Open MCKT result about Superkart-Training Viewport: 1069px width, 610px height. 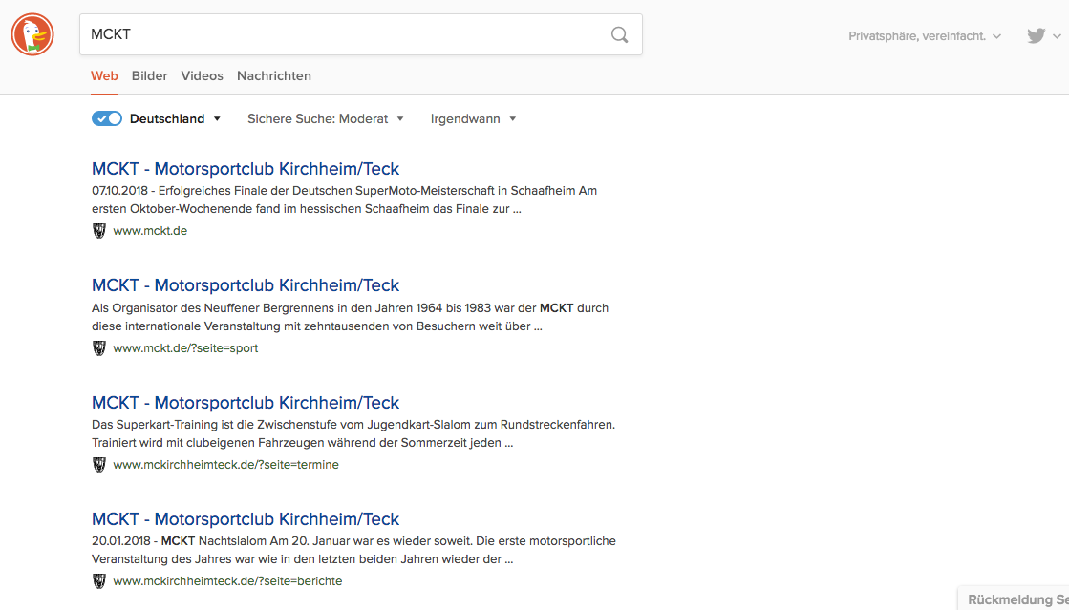(x=246, y=402)
